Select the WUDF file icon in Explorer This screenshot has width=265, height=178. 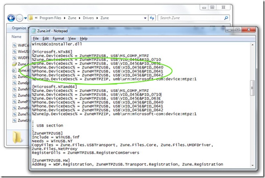point(14,58)
